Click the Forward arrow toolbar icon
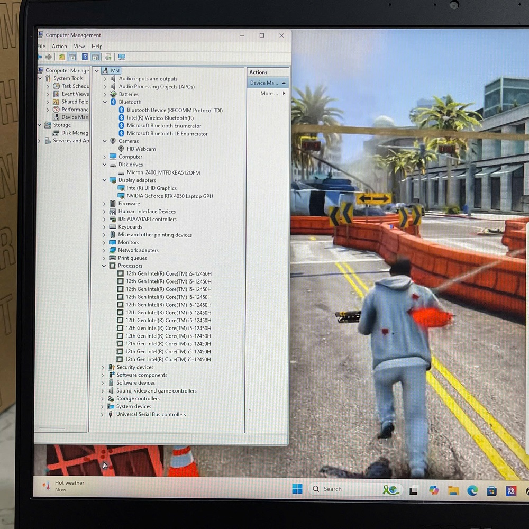 point(49,57)
